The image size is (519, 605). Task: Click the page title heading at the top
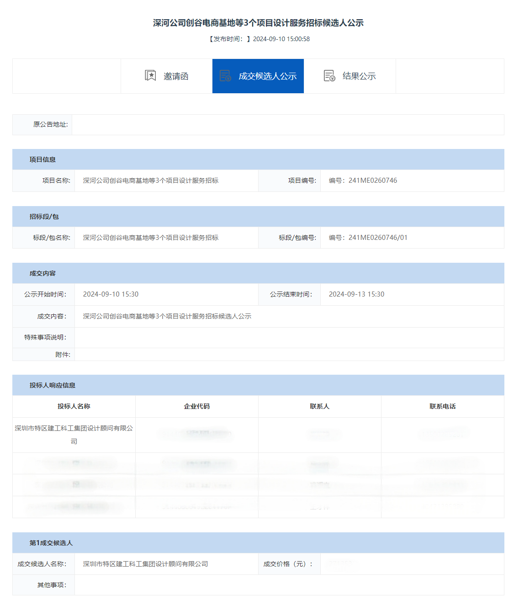coord(258,23)
